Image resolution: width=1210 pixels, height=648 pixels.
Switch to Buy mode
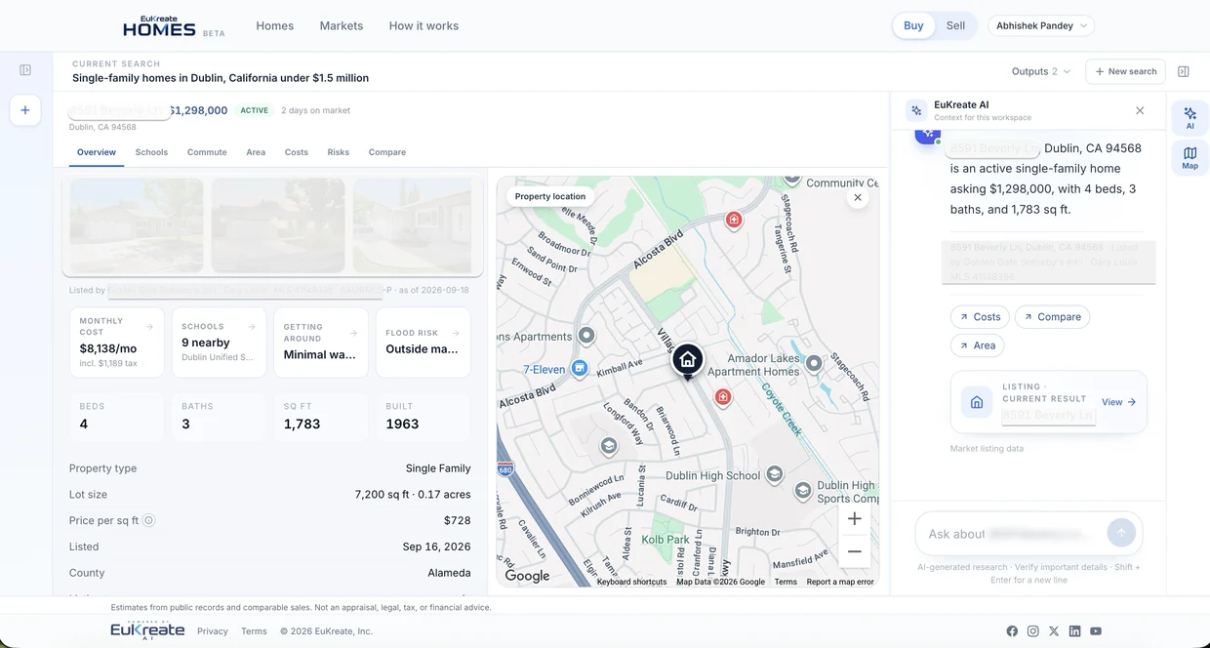[913, 25]
